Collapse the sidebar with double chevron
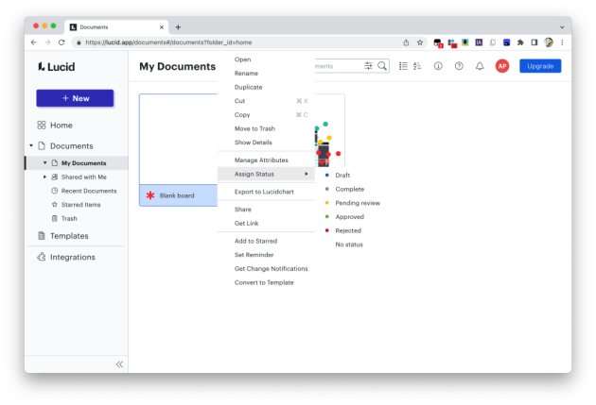This screenshot has width=596, height=405. (x=119, y=364)
